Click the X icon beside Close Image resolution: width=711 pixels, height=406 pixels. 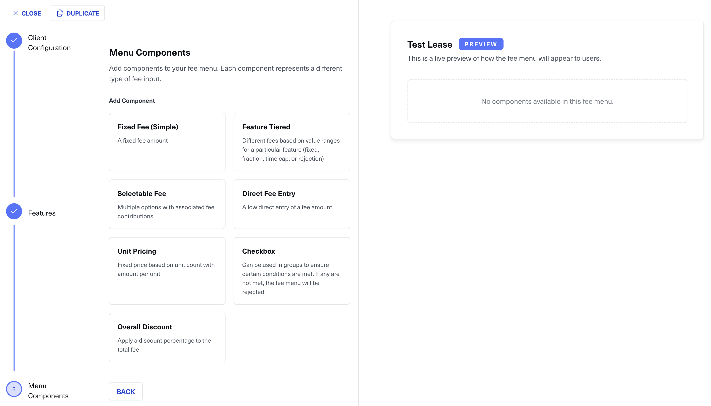(x=15, y=13)
